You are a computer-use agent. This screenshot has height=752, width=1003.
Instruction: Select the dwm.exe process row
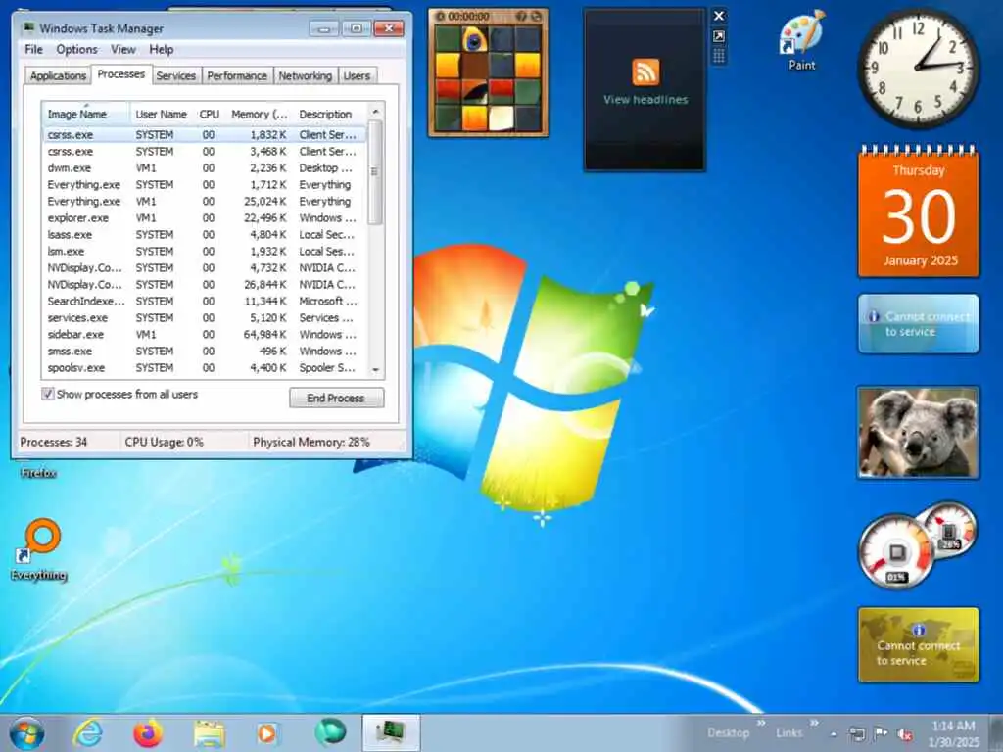click(x=205, y=168)
